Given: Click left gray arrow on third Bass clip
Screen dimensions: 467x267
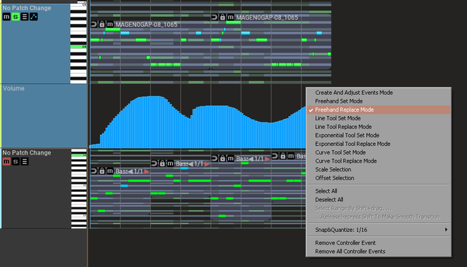Looking at the screenshot, I should point(251,158).
